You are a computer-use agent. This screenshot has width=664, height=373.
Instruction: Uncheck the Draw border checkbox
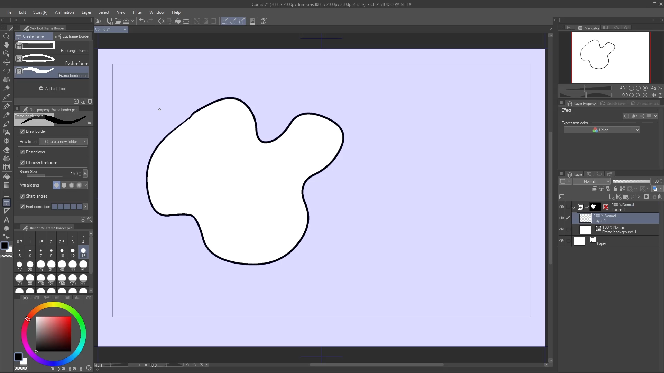[22, 131]
